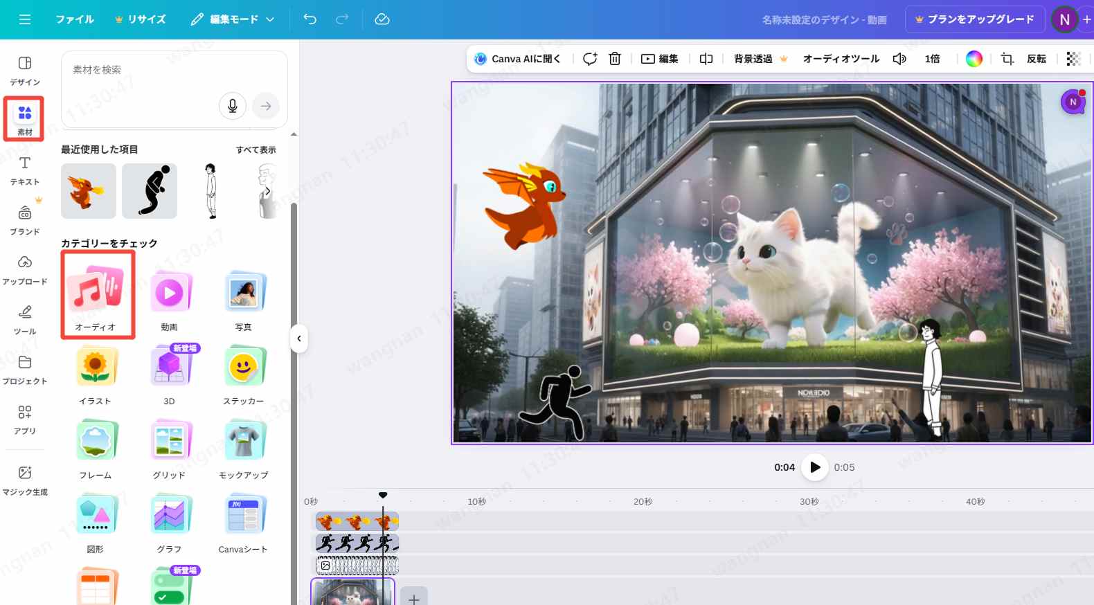The height and width of the screenshot is (605, 1094).
Task: Click the undo arrow
Action: point(310,19)
